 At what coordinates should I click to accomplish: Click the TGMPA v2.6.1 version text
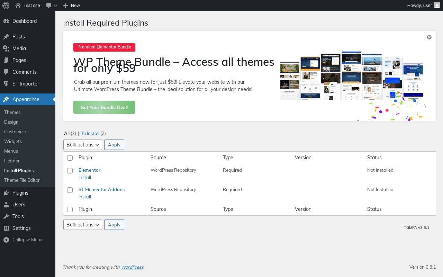(416, 227)
